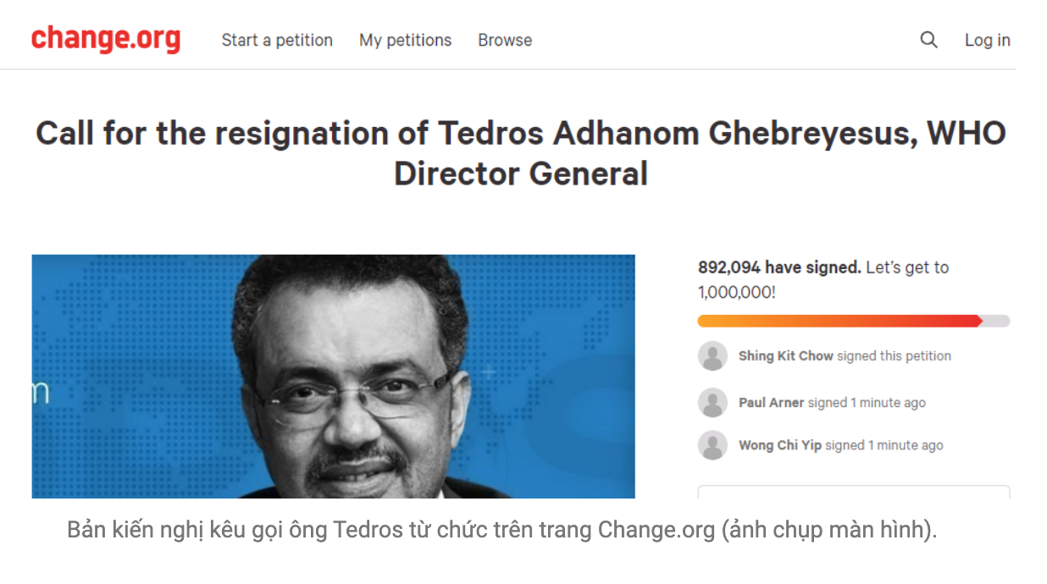Click Shing Kit Chow's avatar icon
The height and width of the screenshot is (584, 1047).
pyautogui.click(x=712, y=356)
